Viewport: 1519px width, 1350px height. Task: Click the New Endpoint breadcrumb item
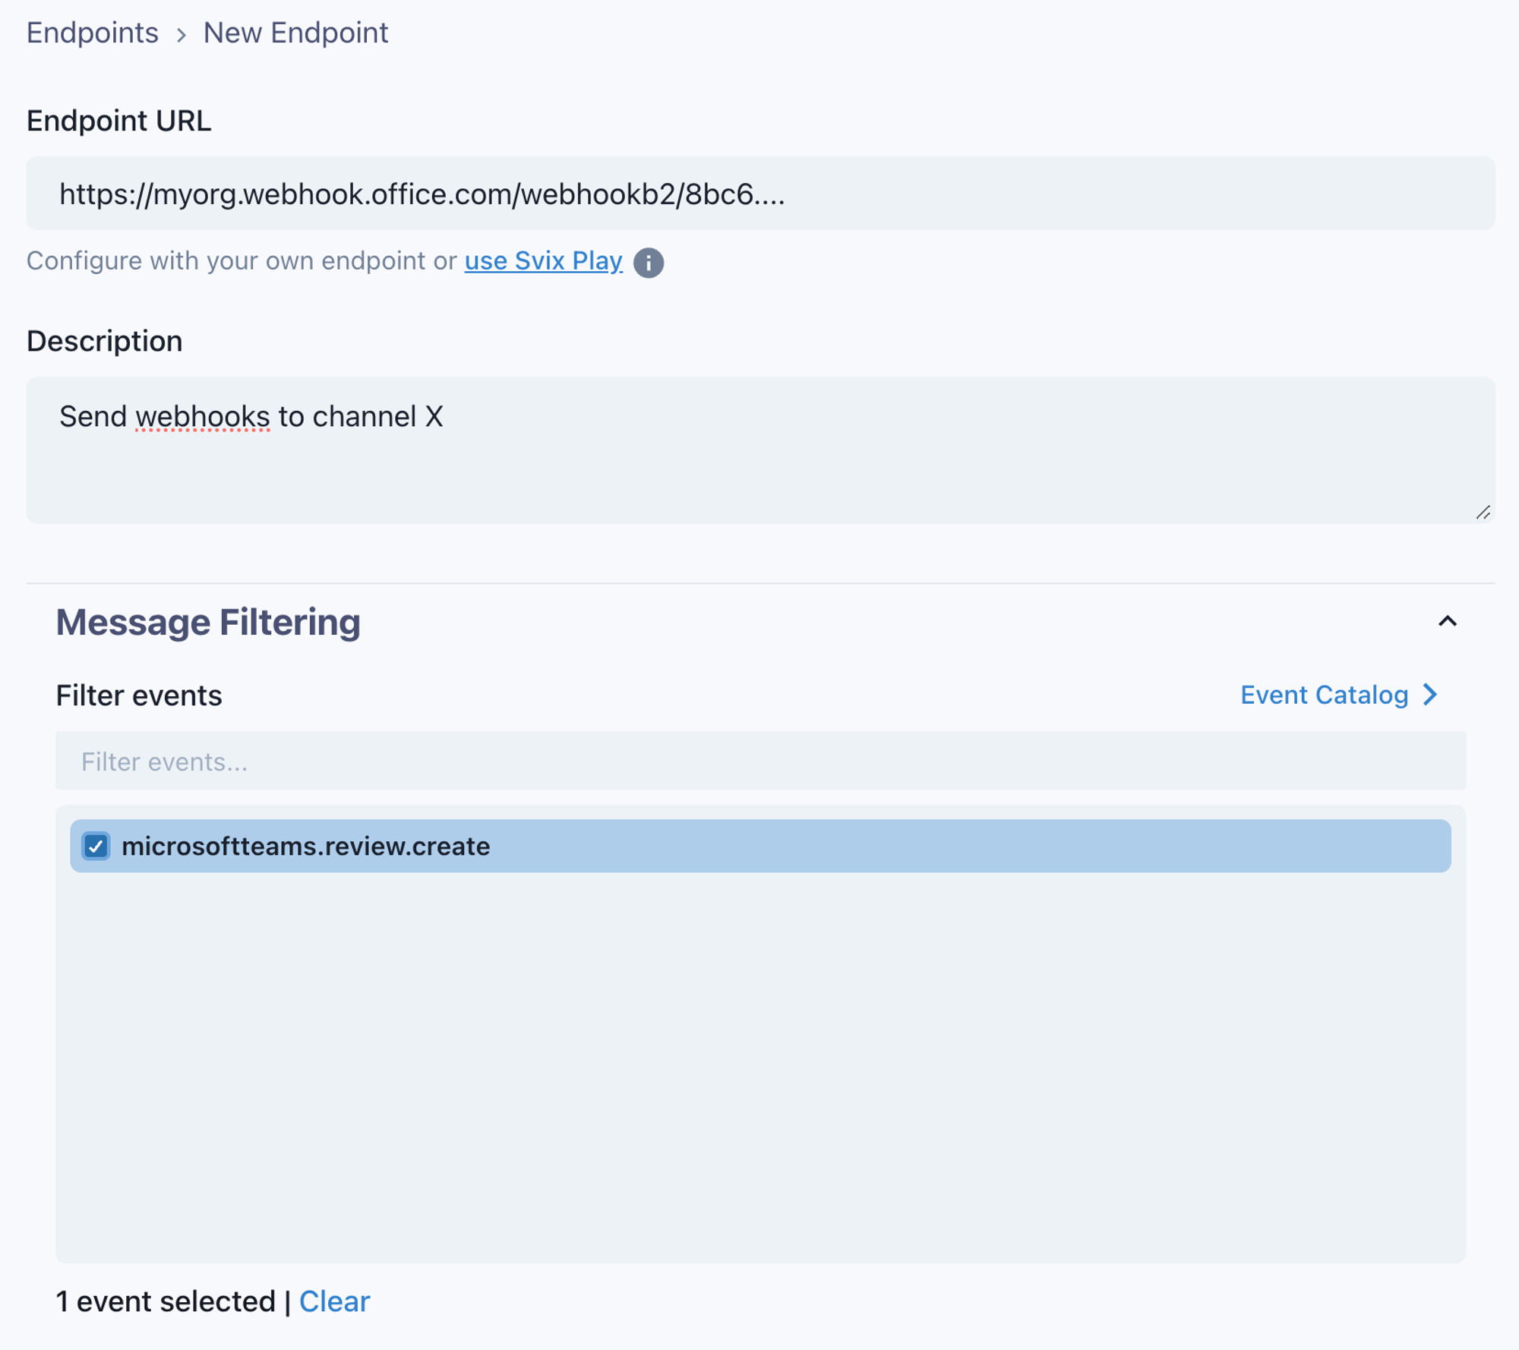tap(295, 33)
